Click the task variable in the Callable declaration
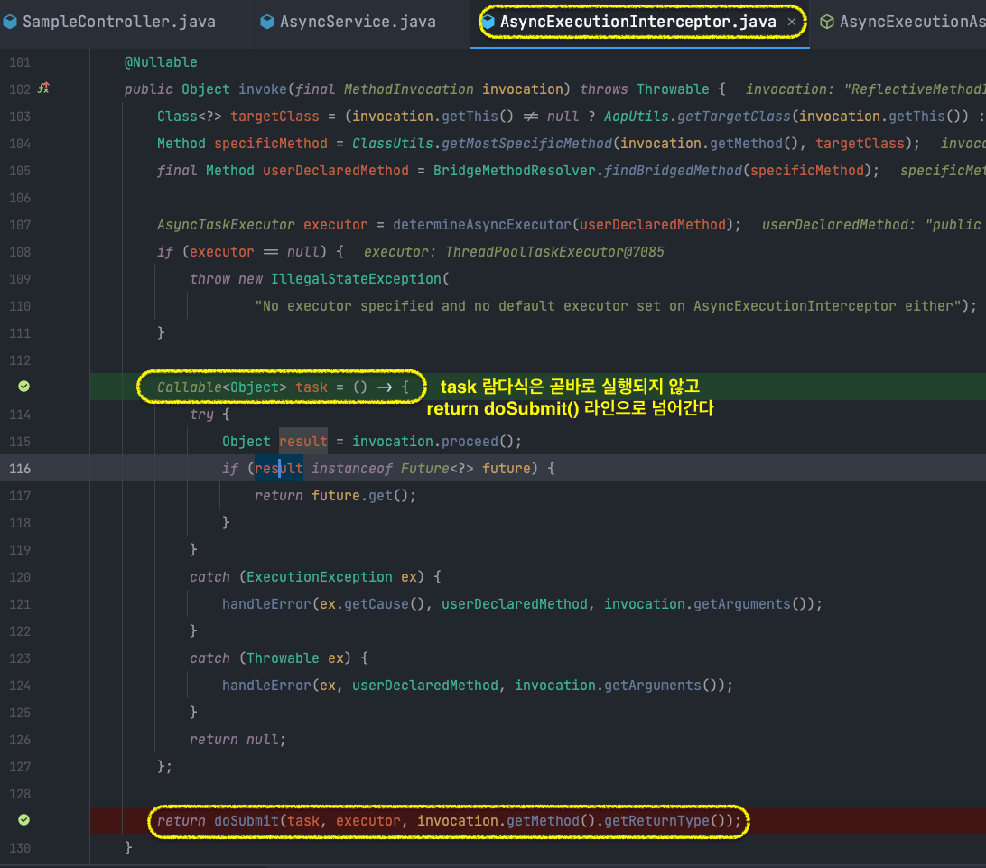Image resolution: width=986 pixels, height=868 pixels. (x=312, y=387)
